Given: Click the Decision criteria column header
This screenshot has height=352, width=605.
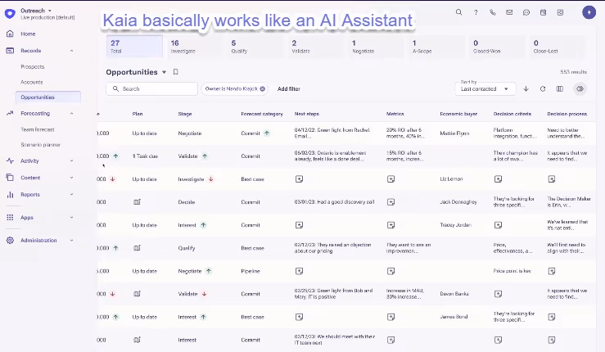Looking at the screenshot, I should click(x=512, y=114).
